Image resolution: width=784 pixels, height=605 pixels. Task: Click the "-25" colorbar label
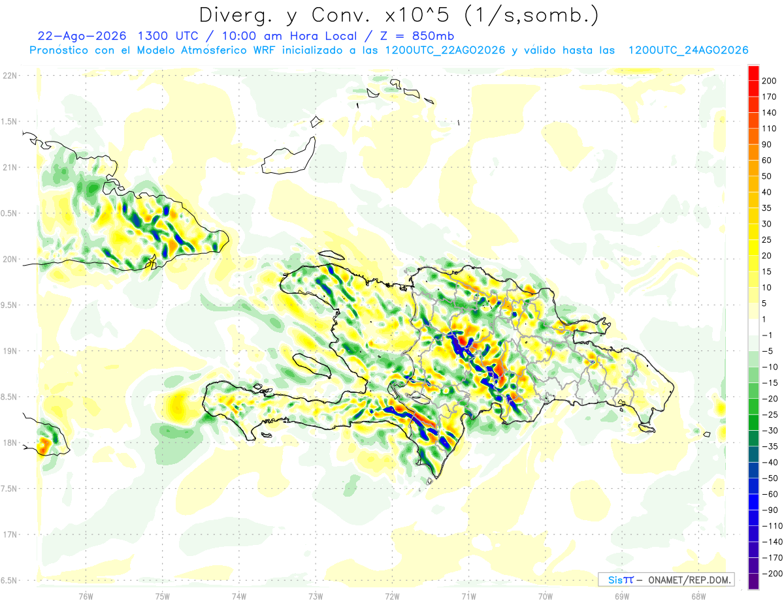[769, 415]
